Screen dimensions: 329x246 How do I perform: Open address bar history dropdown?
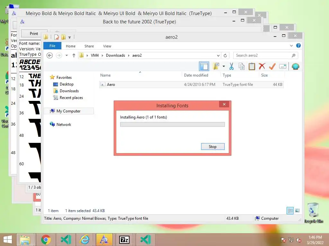pyautogui.click(x=218, y=55)
